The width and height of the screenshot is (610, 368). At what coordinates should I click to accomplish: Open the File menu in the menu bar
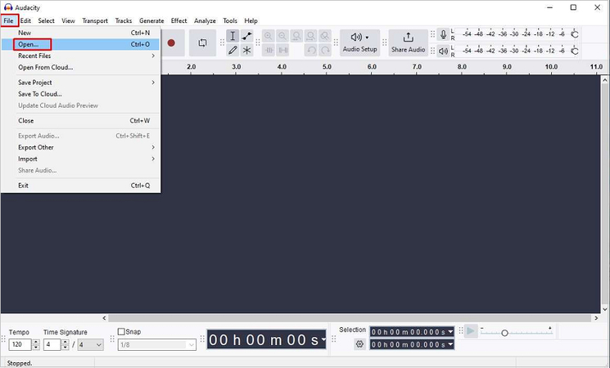pos(8,20)
